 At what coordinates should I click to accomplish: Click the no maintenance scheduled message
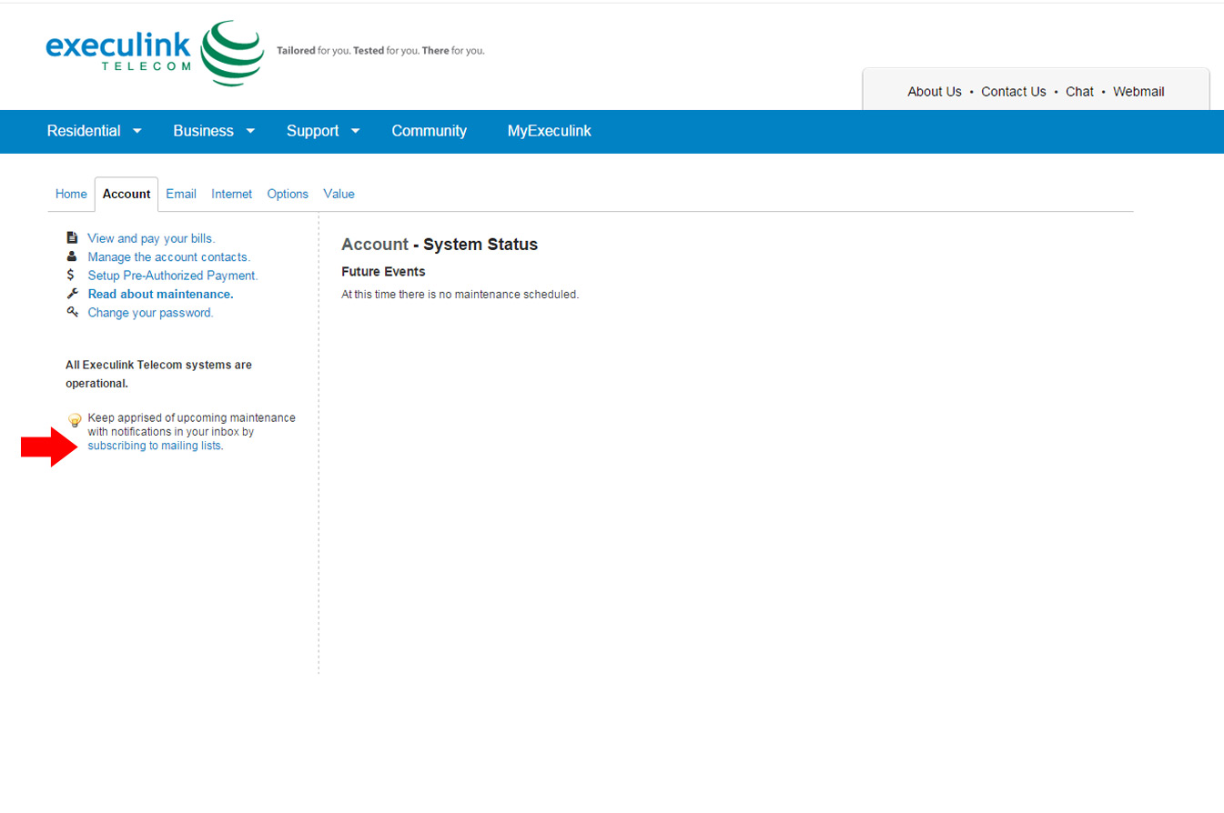(460, 294)
